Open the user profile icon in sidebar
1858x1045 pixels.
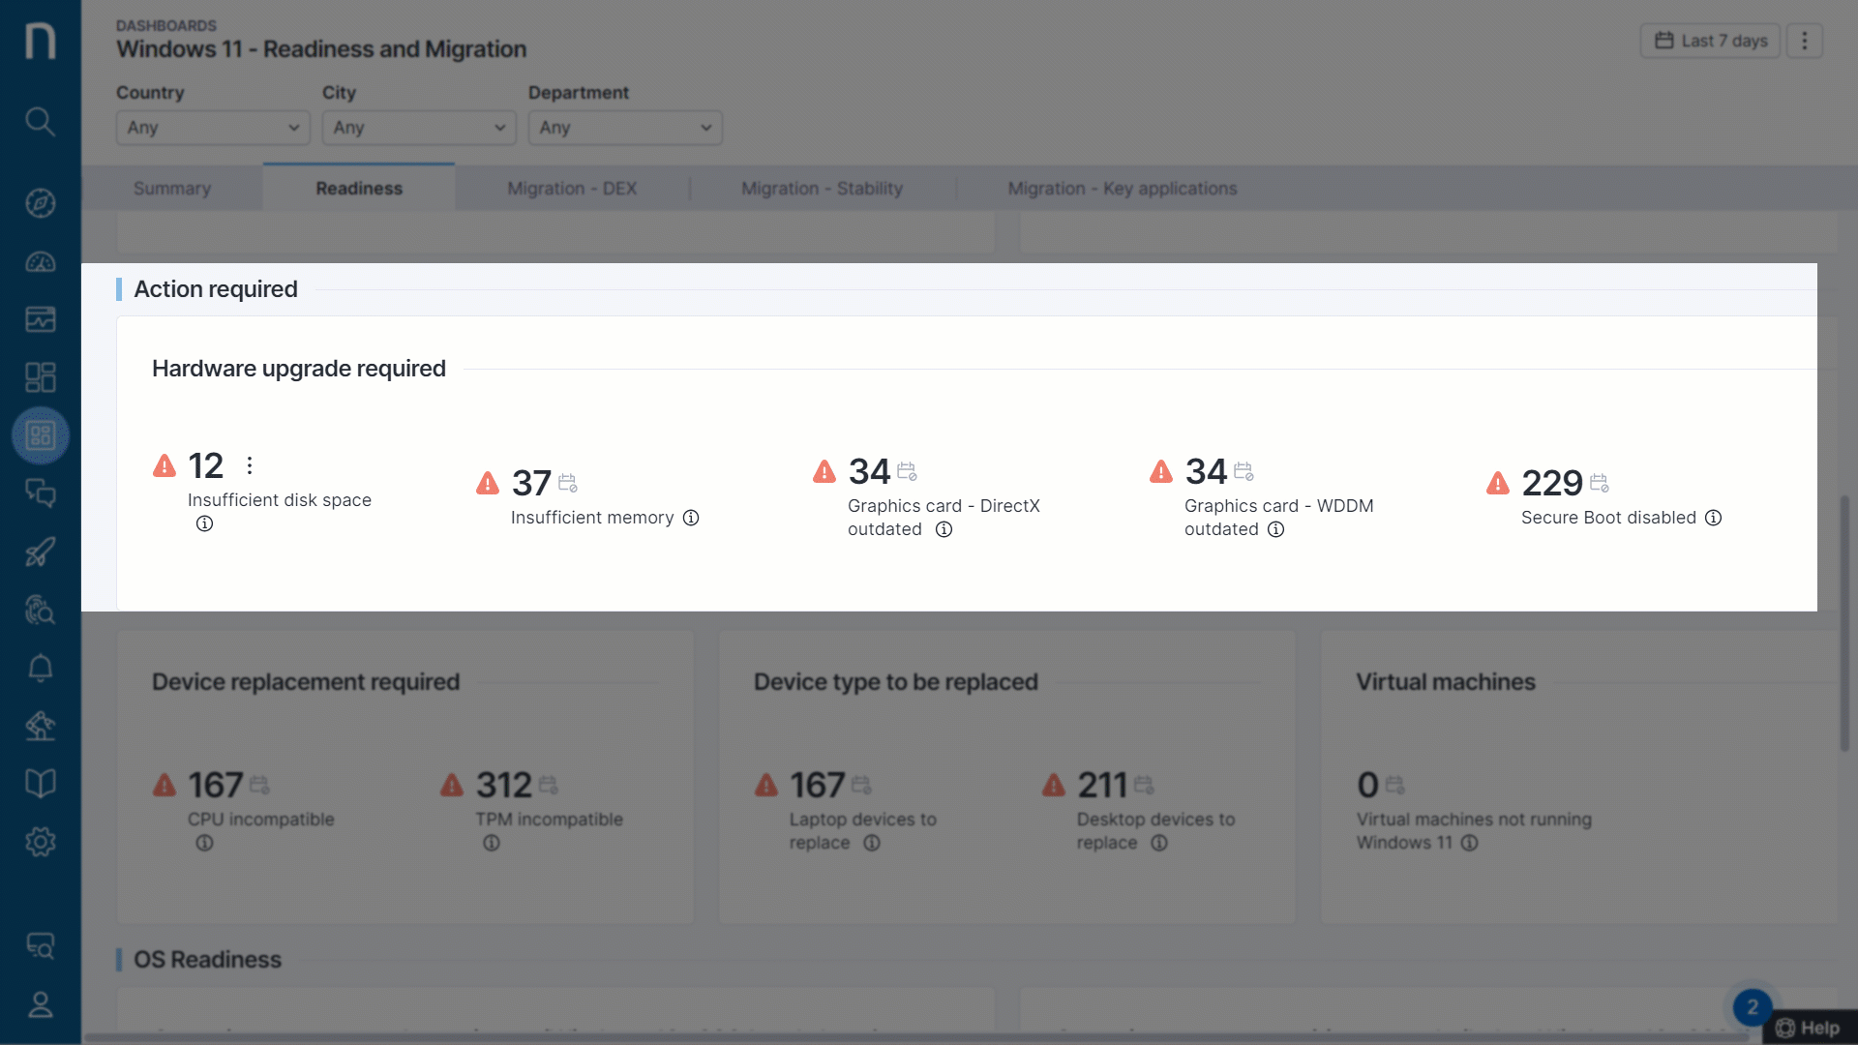40,1004
